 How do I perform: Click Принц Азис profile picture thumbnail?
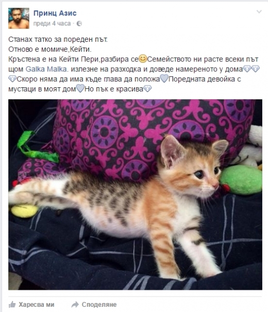[19, 18]
